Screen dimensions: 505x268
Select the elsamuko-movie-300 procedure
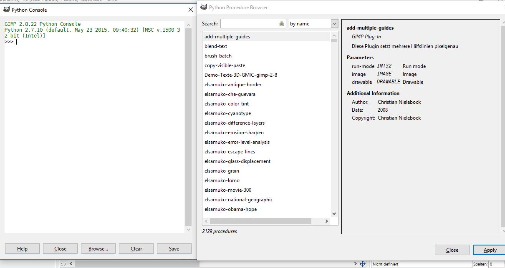(x=267, y=190)
